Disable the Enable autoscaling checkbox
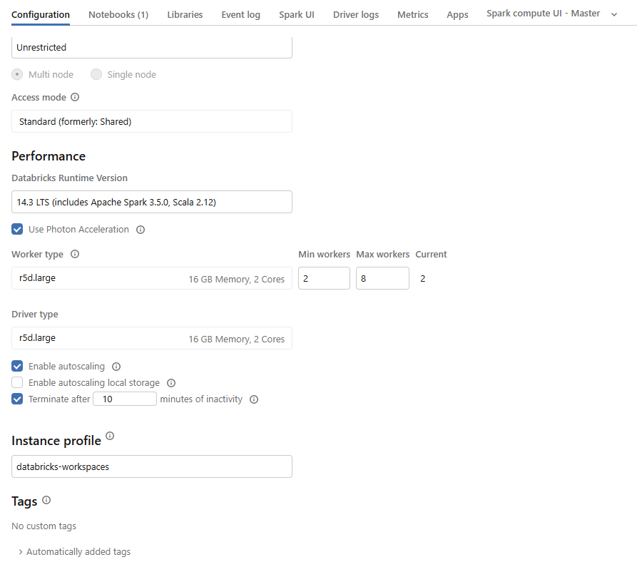 tap(17, 367)
